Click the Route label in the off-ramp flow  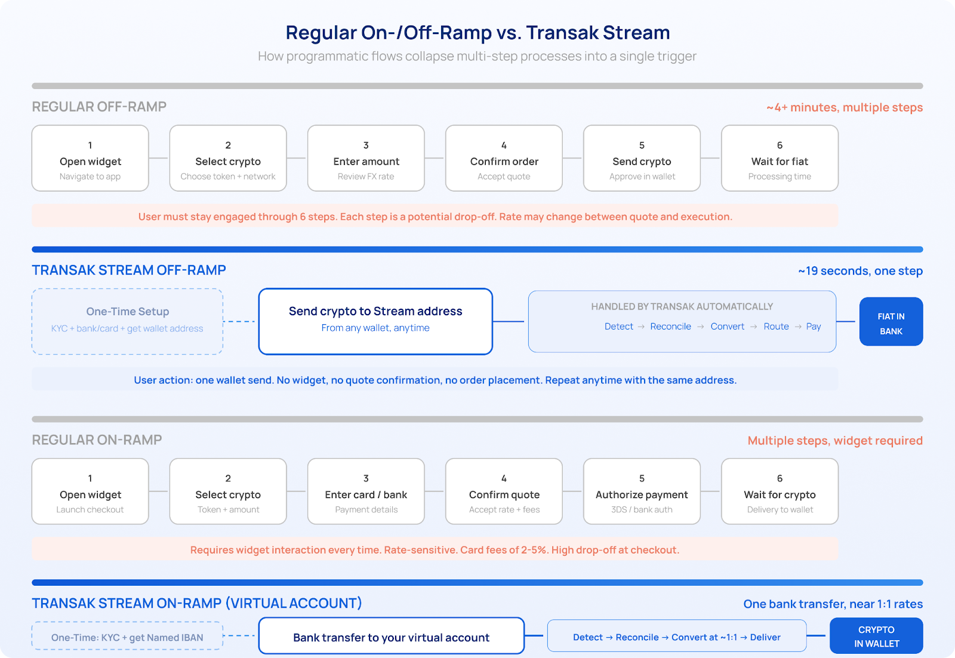tap(776, 327)
